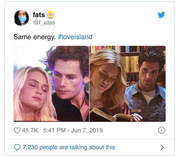
Task: Like the tweet with the heart icon
Action: coord(17,131)
